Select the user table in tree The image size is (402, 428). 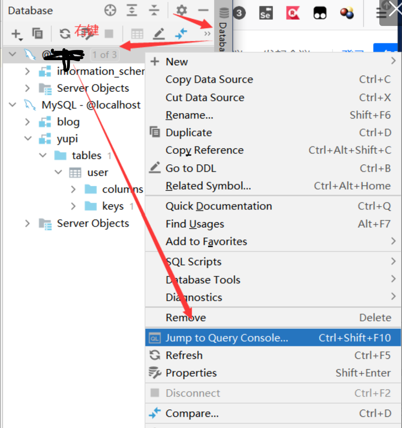(x=97, y=173)
